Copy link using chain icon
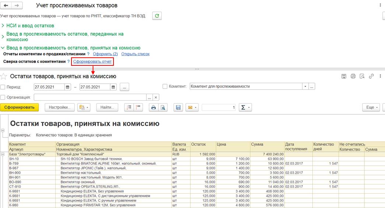Image resolution: width=385 pixels, height=208 pixels. (371, 76)
